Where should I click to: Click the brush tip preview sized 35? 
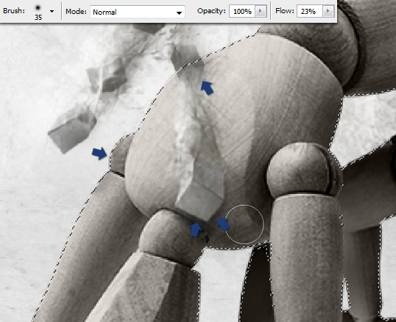pos(38,11)
